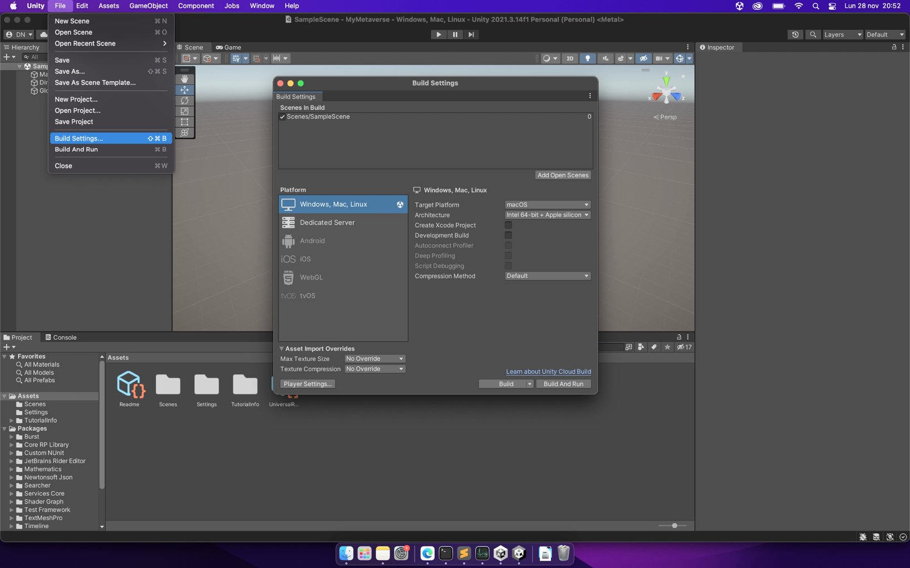Click the Pause button
Screen dimensions: 910x568
pos(455,34)
